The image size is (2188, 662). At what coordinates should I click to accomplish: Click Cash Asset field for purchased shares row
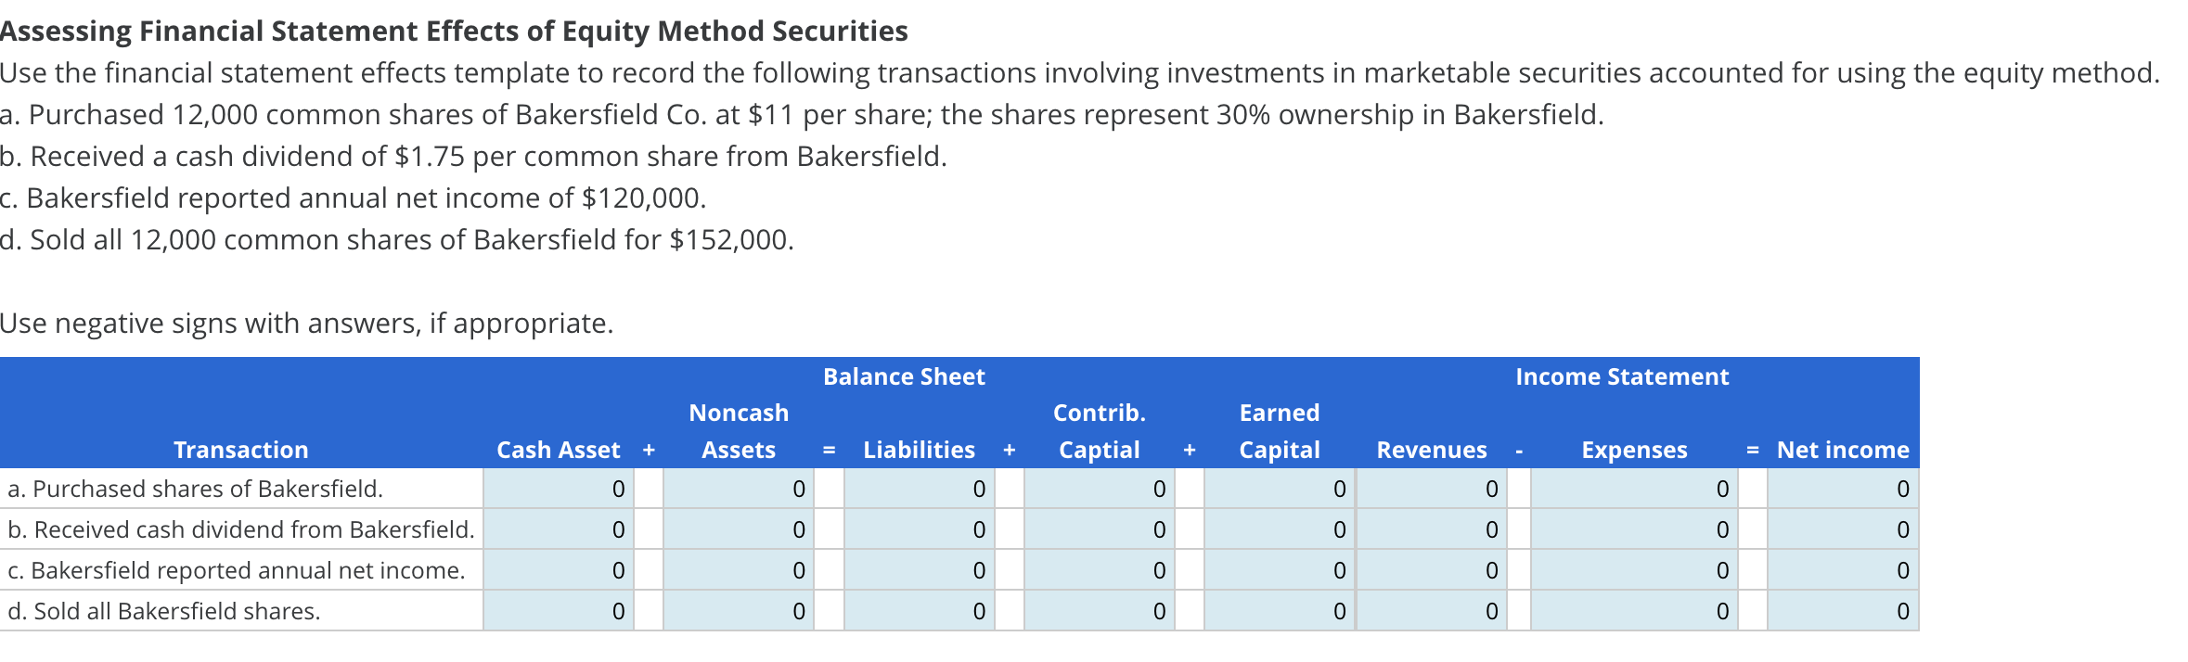click(x=559, y=489)
